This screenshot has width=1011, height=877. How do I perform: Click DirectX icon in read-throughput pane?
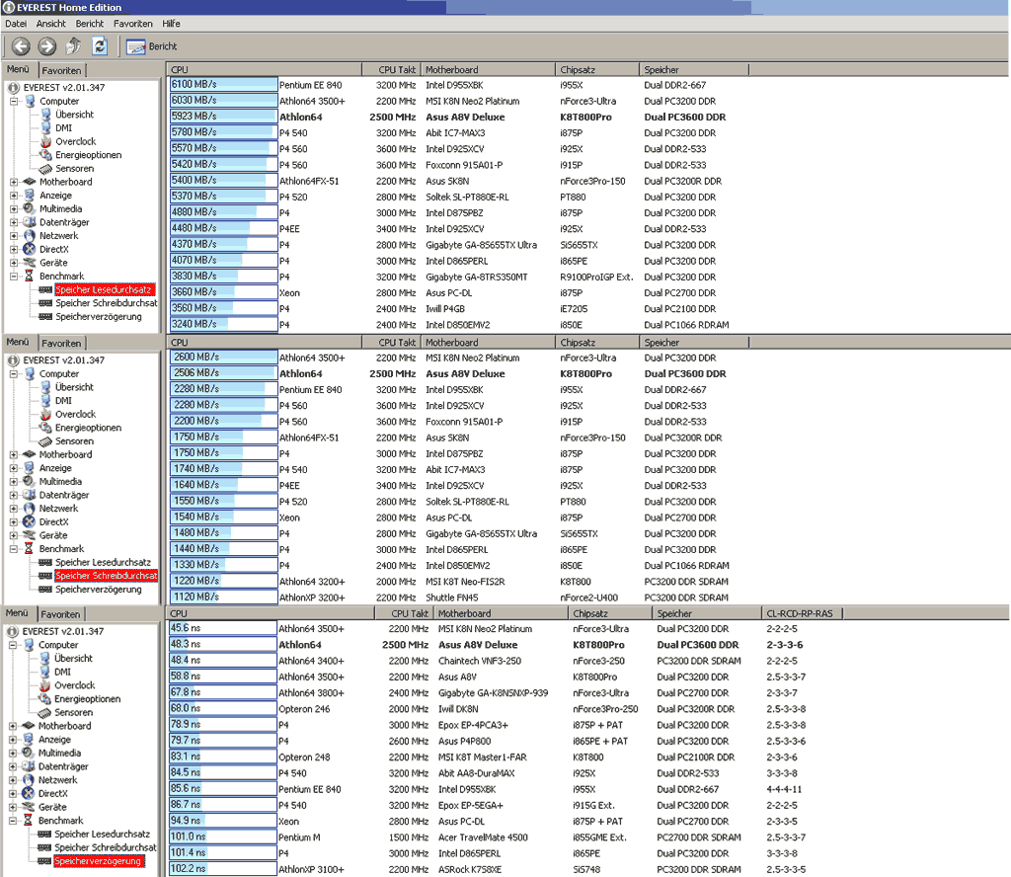(x=29, y=250)
